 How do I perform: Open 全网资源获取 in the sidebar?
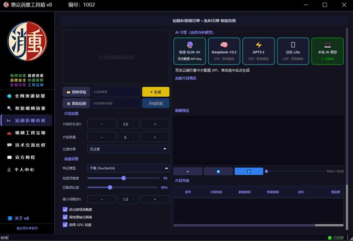(x=26, y=96)
